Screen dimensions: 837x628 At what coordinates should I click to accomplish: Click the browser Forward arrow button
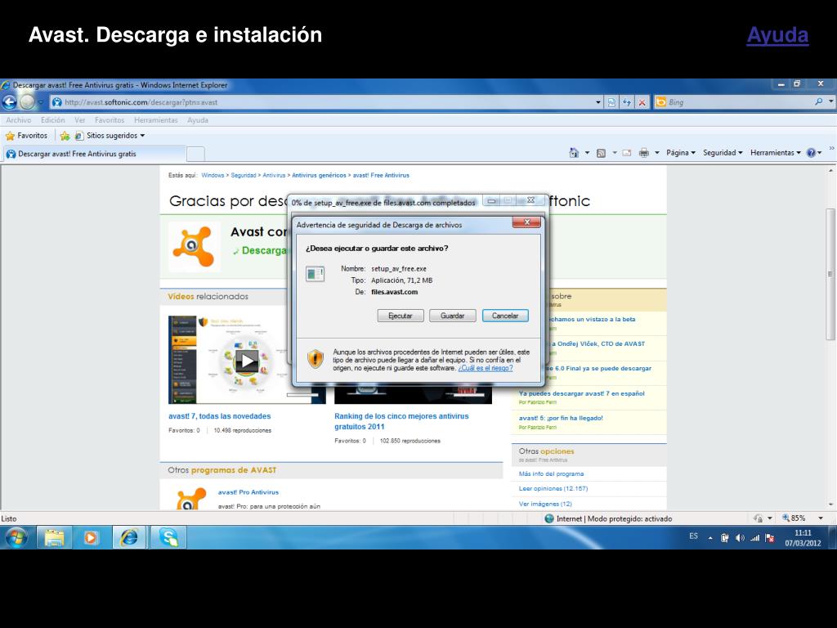click(x=27, y=101)
